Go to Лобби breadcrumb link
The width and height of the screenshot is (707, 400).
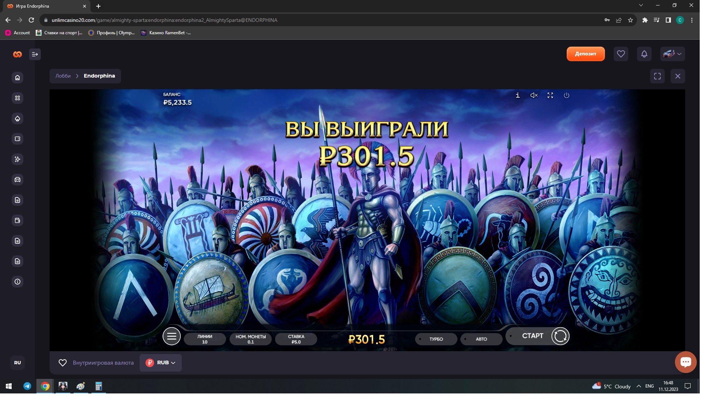(63, 76)
